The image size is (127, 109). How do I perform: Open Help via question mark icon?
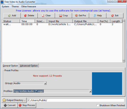click(95, 15)
